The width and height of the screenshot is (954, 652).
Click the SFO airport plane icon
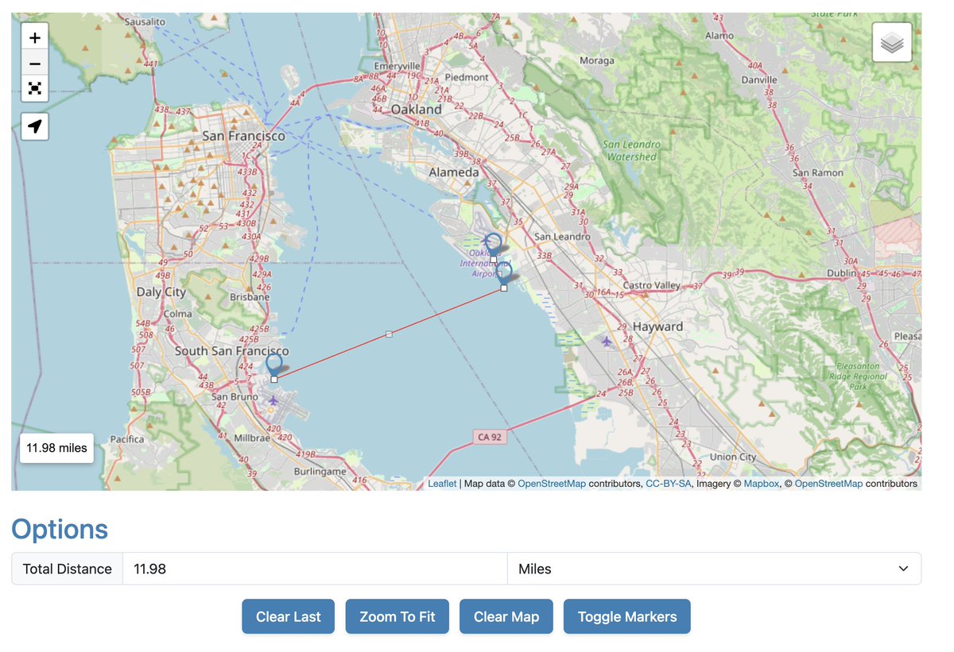click(x=273, y=399)
